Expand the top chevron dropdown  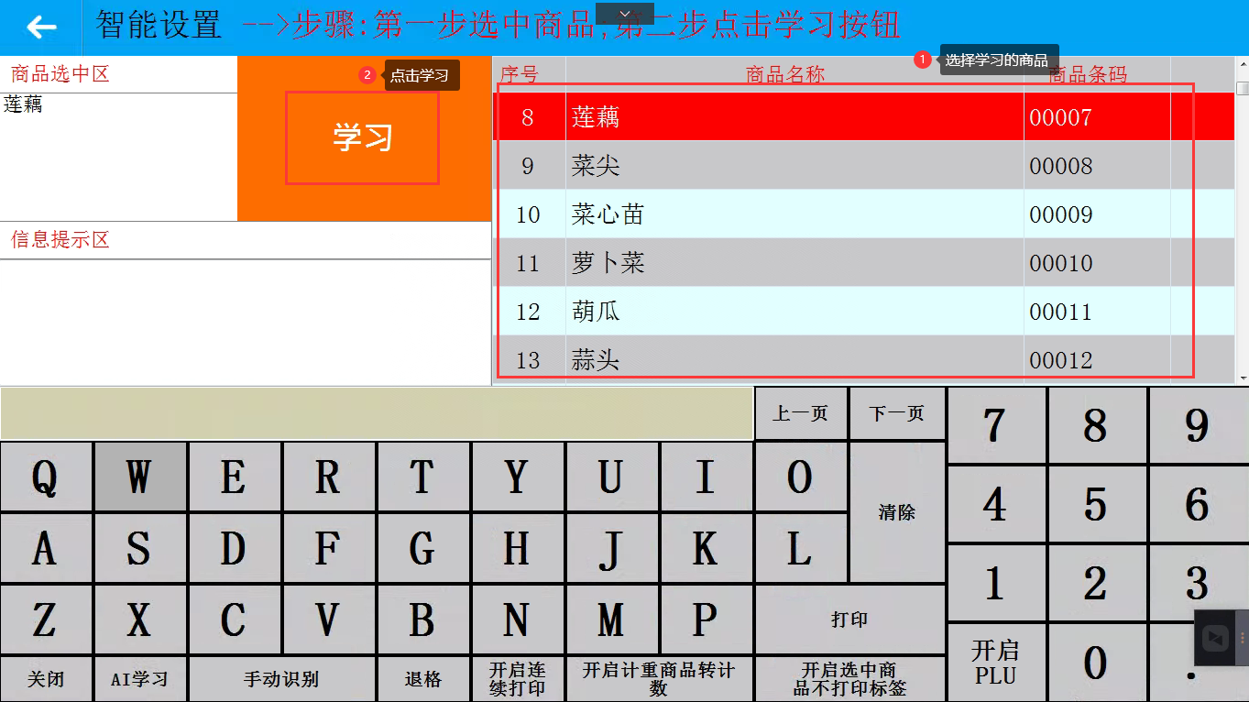(624, 14)
